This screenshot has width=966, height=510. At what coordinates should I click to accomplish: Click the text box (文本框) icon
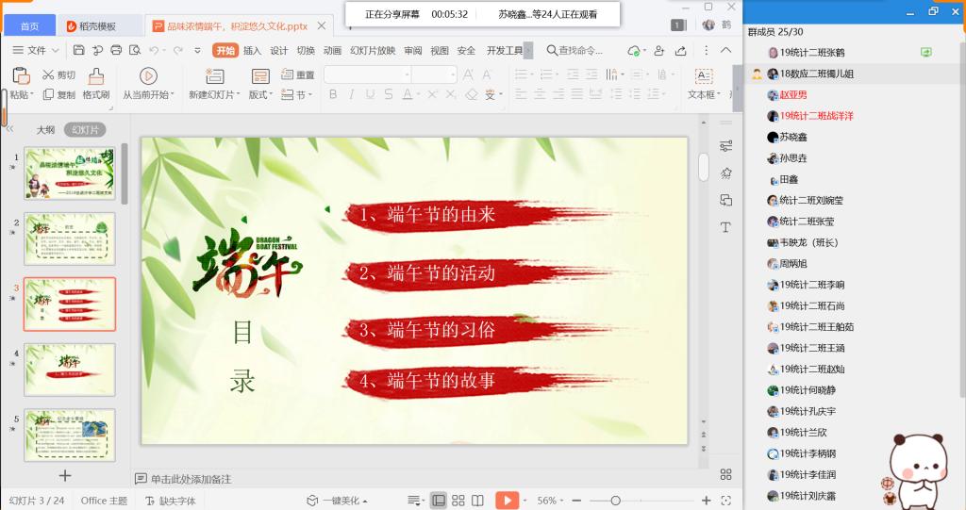[703, 75]
